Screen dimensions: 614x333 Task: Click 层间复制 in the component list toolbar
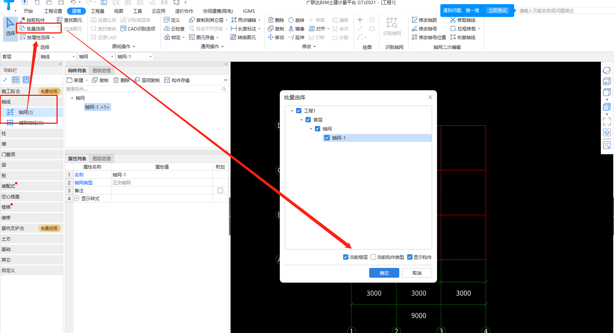147,80
